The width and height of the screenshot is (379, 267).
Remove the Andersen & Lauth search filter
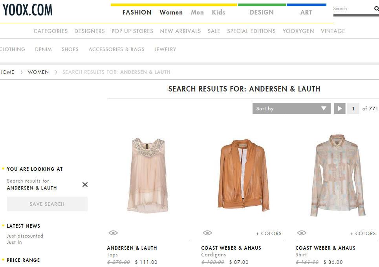85,185
